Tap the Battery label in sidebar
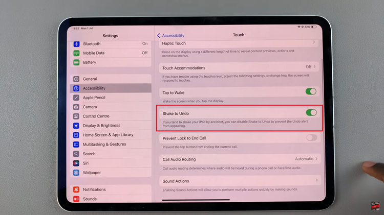 coord(90,62)
